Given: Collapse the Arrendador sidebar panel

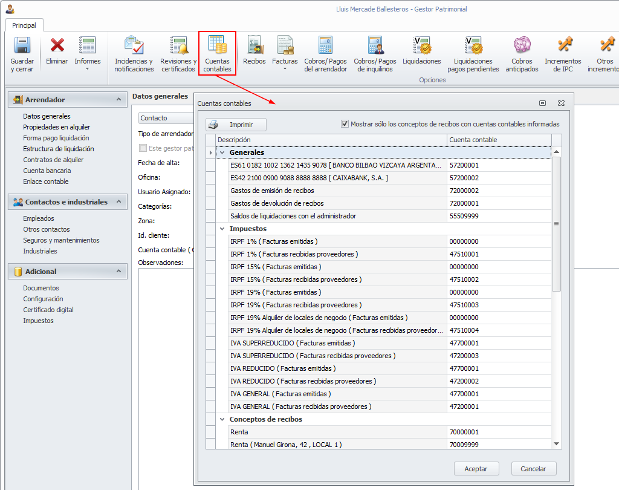Looking at the screenshot, I should (118, 100).
